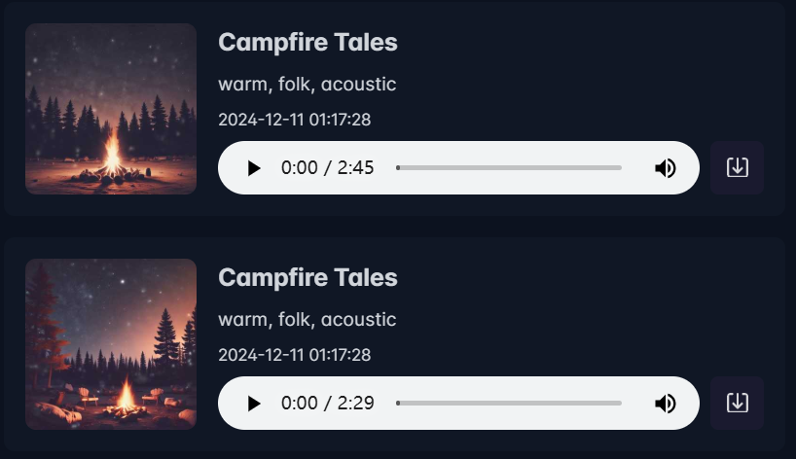Mute the speaker on the 2:45 track
The height and width of the screenshot is (459, 796).
point(666,168)
